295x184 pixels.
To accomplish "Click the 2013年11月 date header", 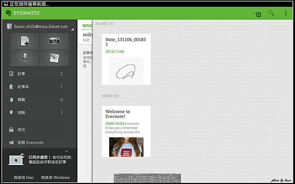I will point(104,24).
